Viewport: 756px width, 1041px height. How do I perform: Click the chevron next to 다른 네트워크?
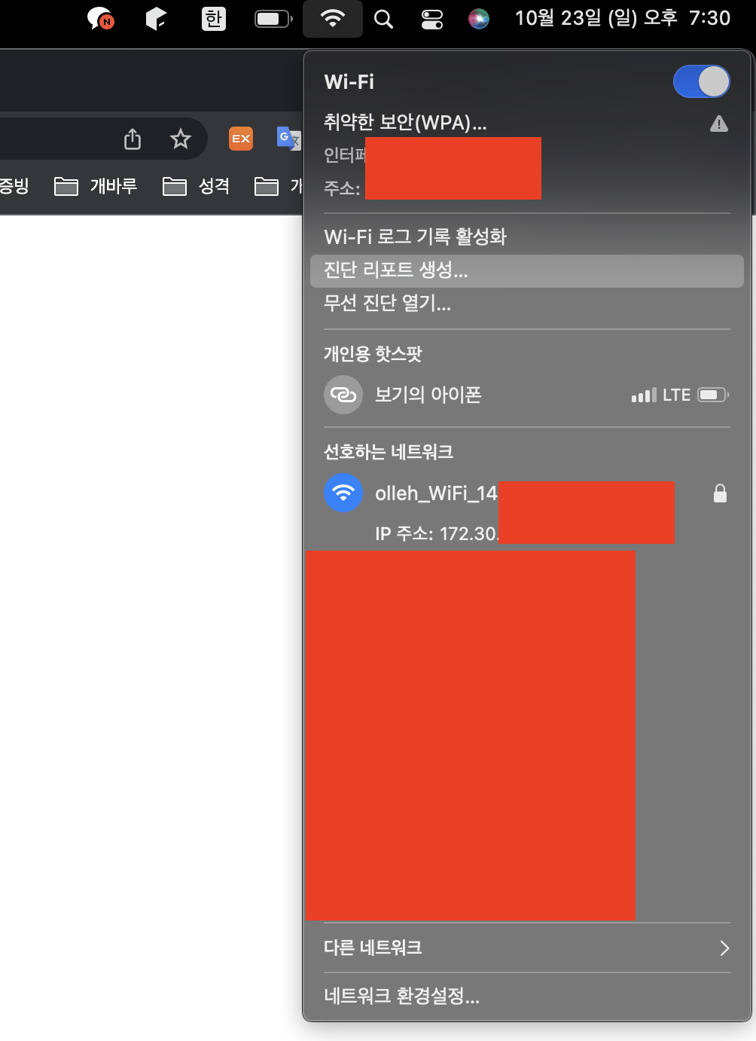tap(724, 948)
